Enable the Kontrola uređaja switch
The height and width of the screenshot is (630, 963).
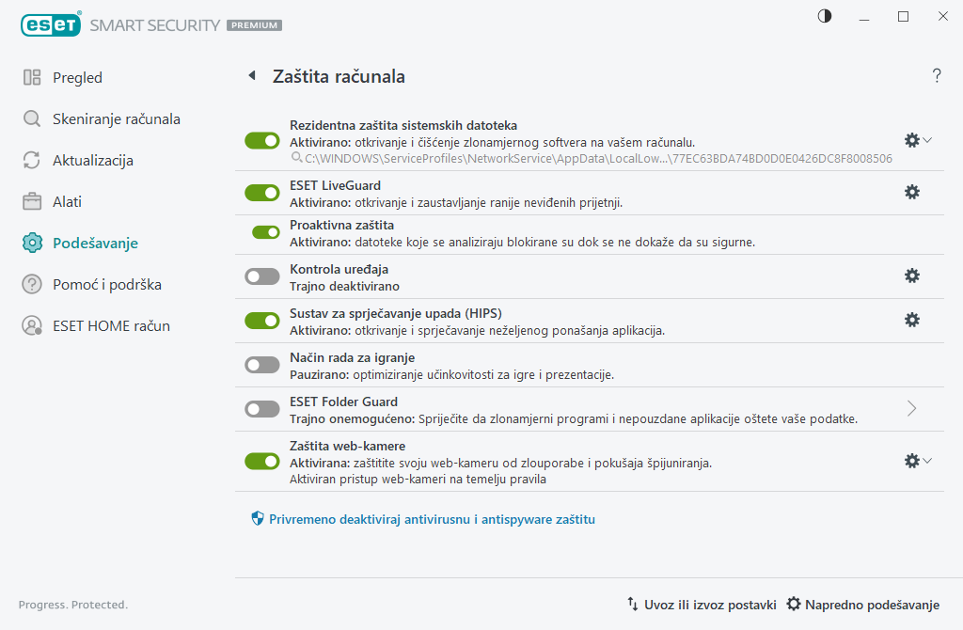(261, 276)
